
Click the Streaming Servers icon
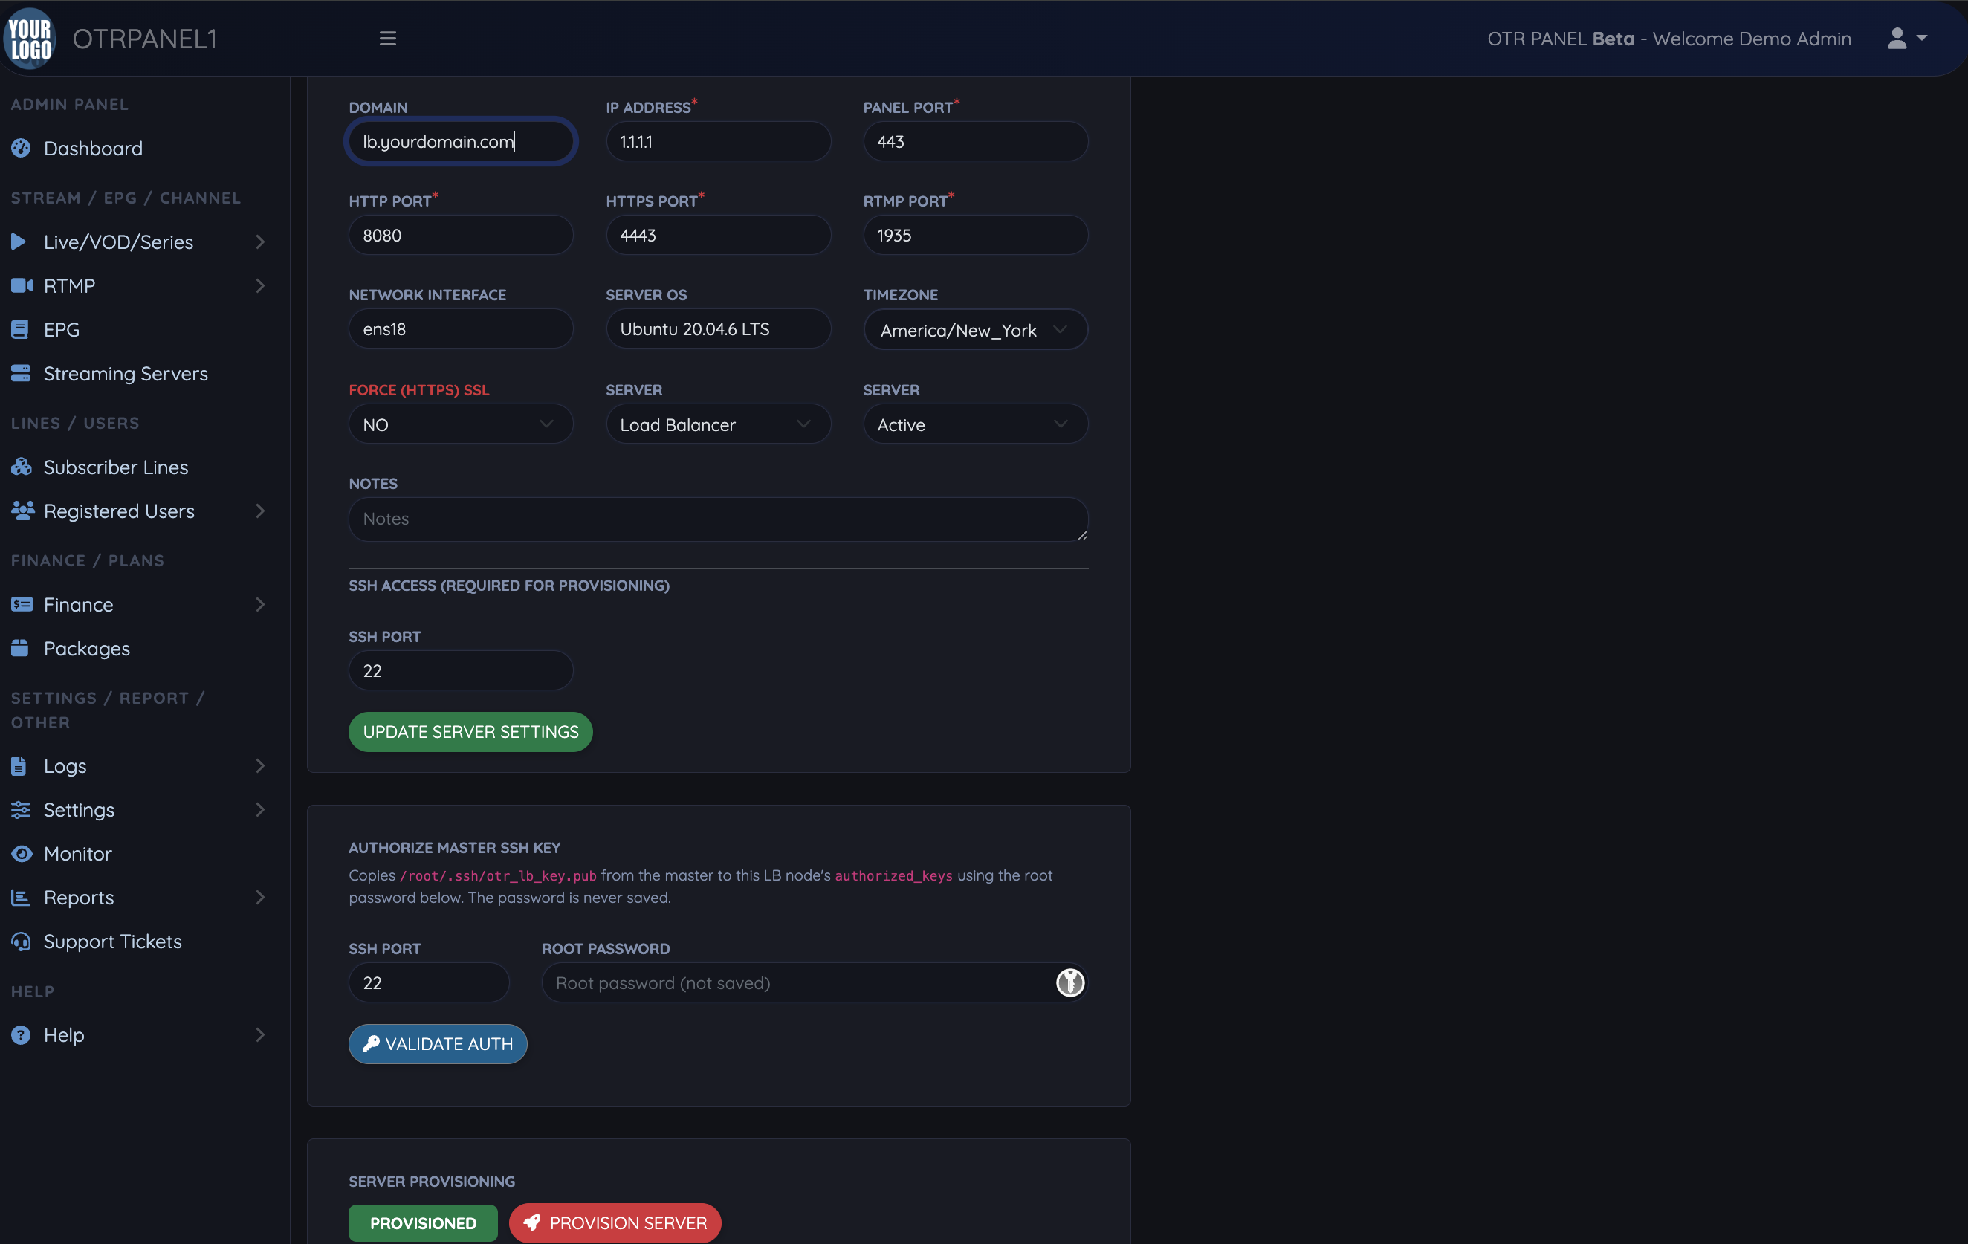[22, 374]
